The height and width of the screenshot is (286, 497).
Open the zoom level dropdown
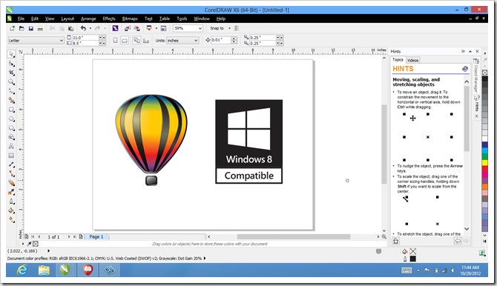tap(188, 28)
